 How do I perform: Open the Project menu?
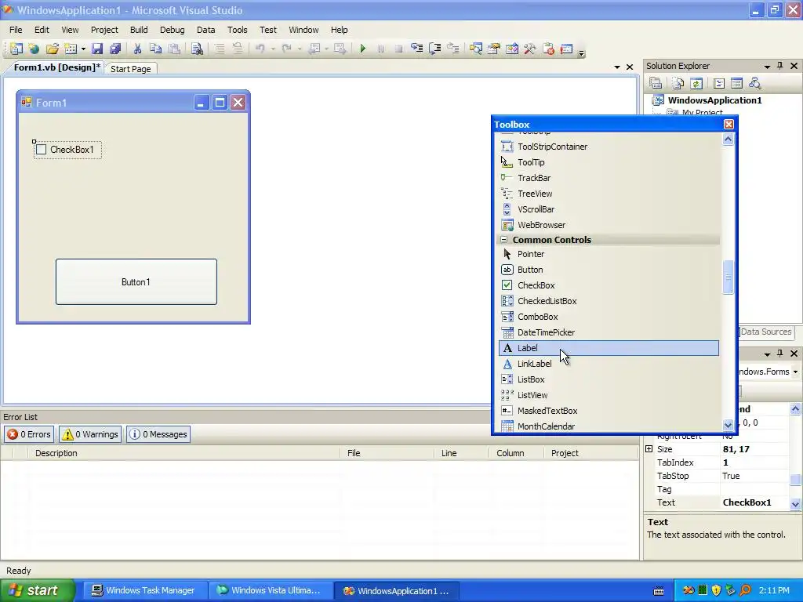pos(104,30)
